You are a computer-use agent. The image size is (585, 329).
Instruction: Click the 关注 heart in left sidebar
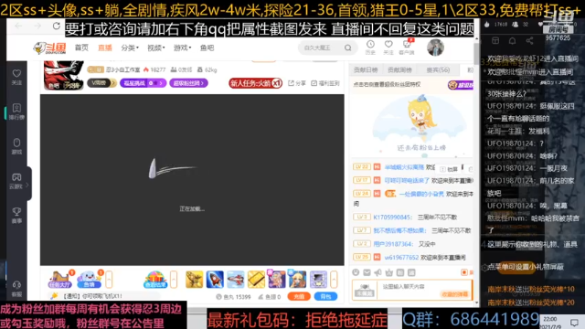pyautogui.click(x=16, y=77)
